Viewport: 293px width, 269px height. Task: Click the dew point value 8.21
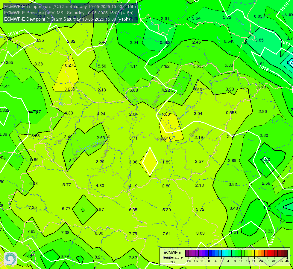tap(99, 257)
